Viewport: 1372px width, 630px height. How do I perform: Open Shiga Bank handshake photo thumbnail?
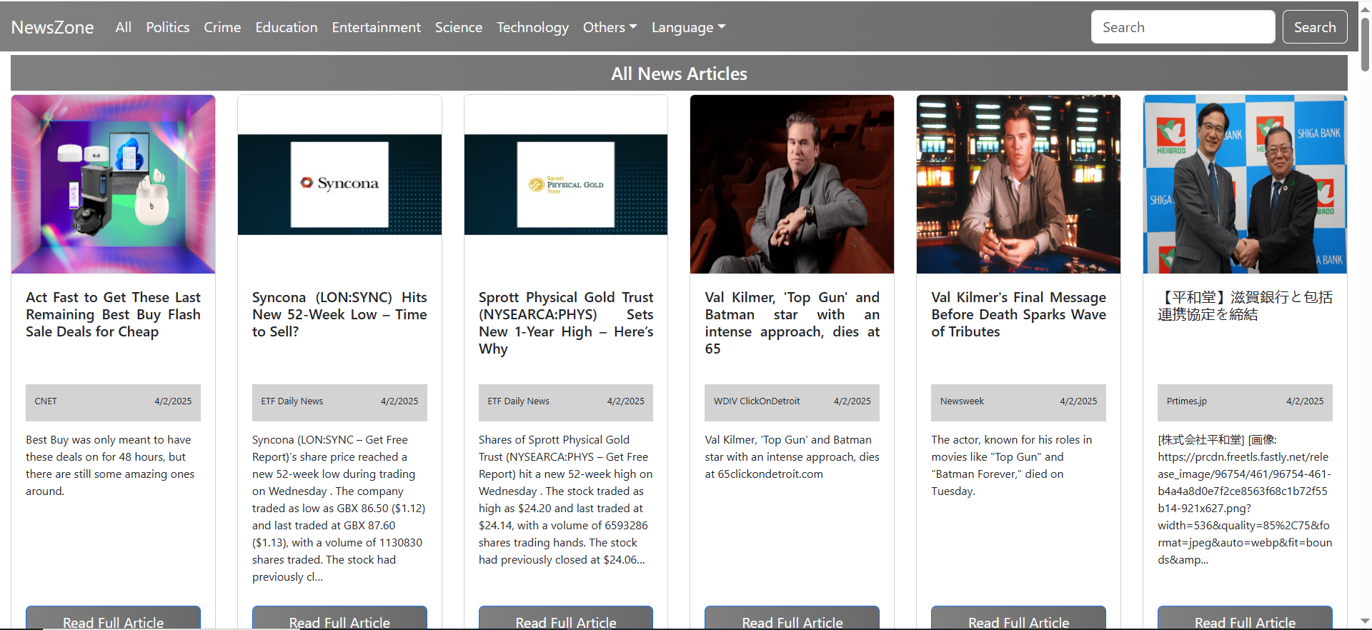[x=1245, y=184]
